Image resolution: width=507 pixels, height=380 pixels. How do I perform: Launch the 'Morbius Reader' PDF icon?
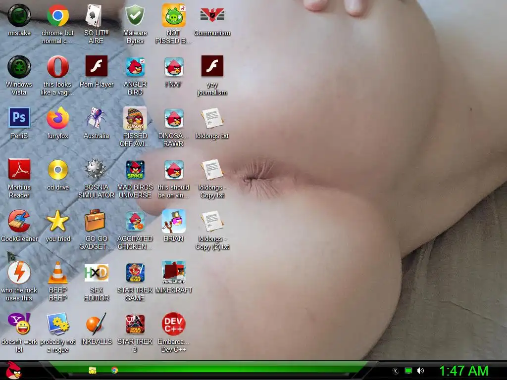coord(19,169)
